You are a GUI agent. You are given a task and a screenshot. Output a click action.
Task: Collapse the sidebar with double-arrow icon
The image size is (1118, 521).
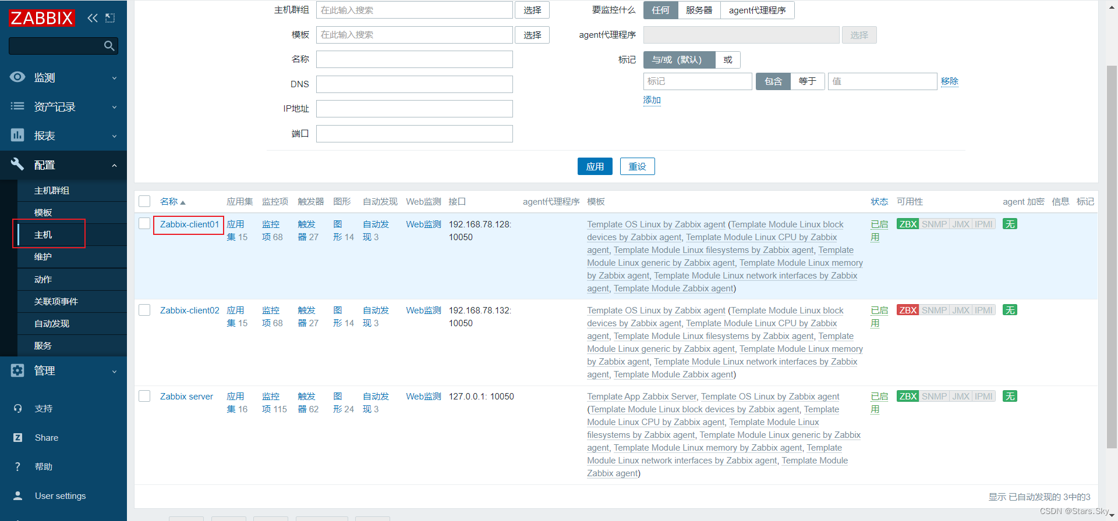93,18
